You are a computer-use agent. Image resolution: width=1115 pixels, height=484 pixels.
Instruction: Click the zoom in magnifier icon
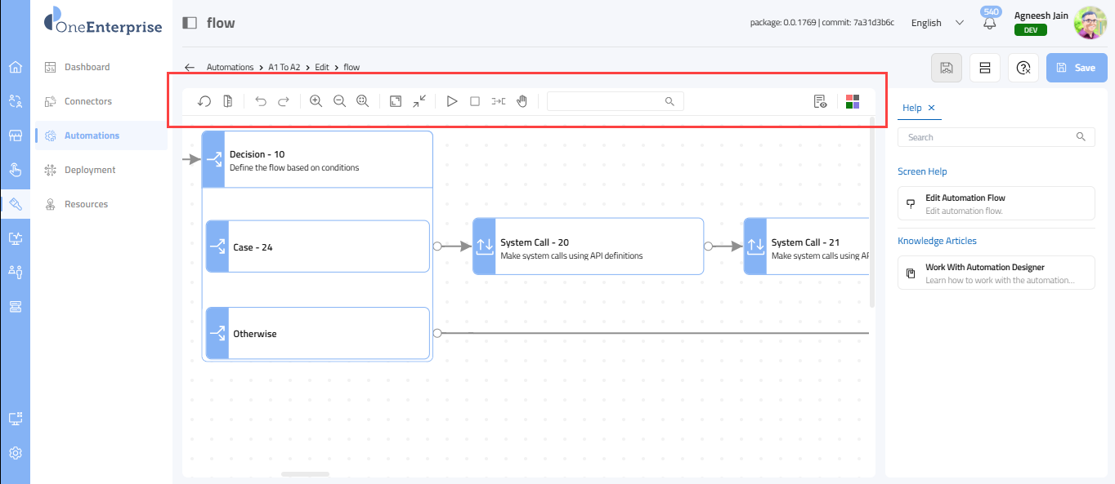point(316,101)
